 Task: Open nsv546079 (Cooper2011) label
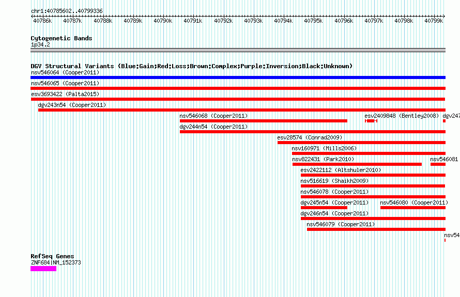tap(341, 224)
